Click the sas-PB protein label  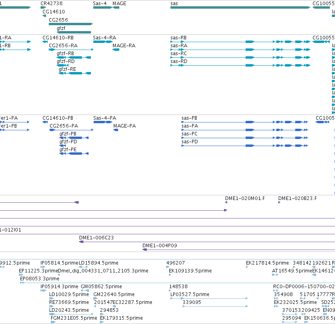pyautogui.click(x=189, y=118)
